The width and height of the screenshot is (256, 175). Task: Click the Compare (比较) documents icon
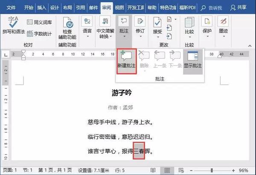point(189,22)
